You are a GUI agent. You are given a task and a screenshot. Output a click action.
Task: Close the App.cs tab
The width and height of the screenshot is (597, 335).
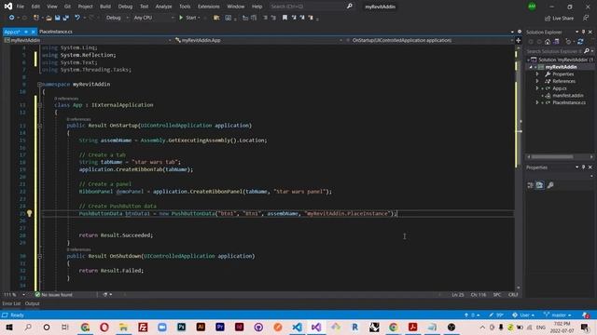coord(33,32)
